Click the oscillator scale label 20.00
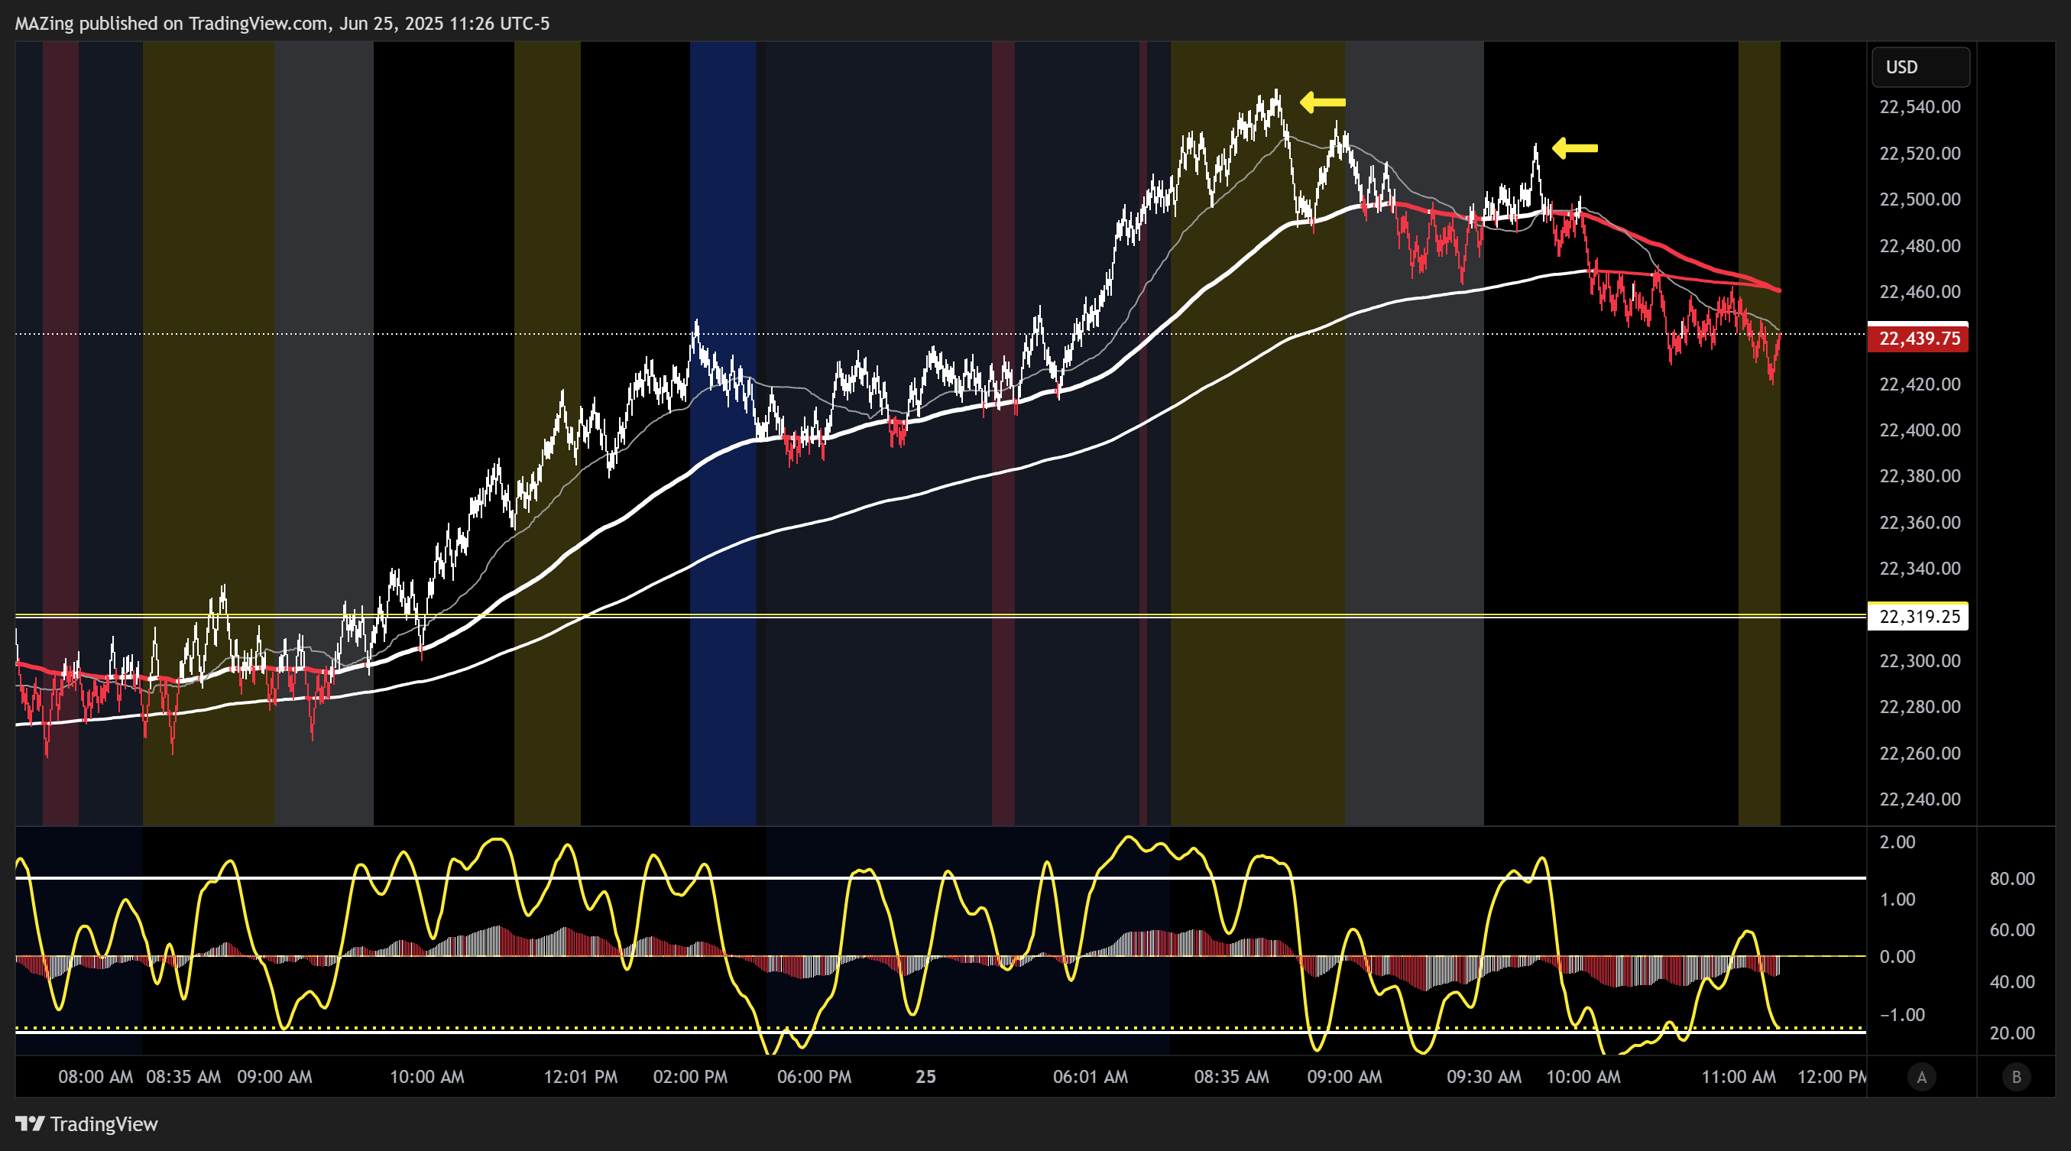The width and height of the screenshot is (2071, 1151). coord(2012,1033)
